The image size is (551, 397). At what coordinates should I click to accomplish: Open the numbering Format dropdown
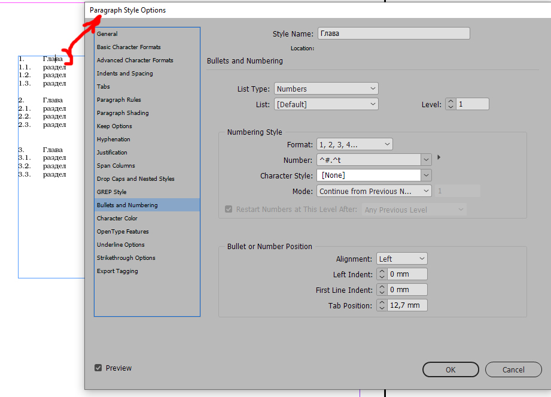(x=355, y=144)
